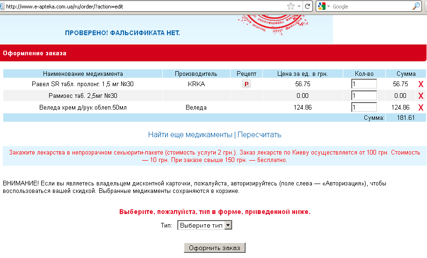
Task: Expand the 'Выберите тип' dropdown
Action: (x=204, y=225)
